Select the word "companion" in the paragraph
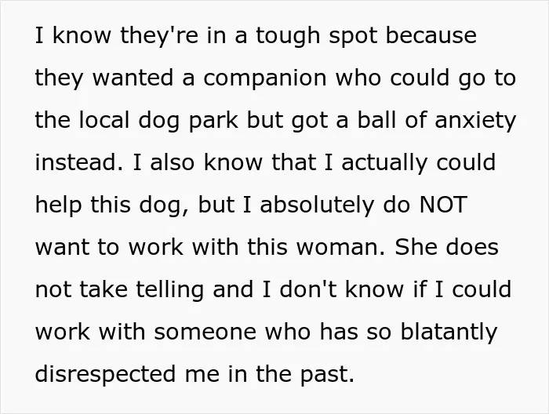 point(265,79)
